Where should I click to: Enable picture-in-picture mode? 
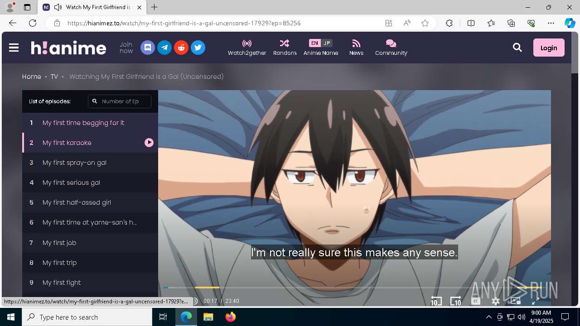pyautogui.click(x=516, y=301)
